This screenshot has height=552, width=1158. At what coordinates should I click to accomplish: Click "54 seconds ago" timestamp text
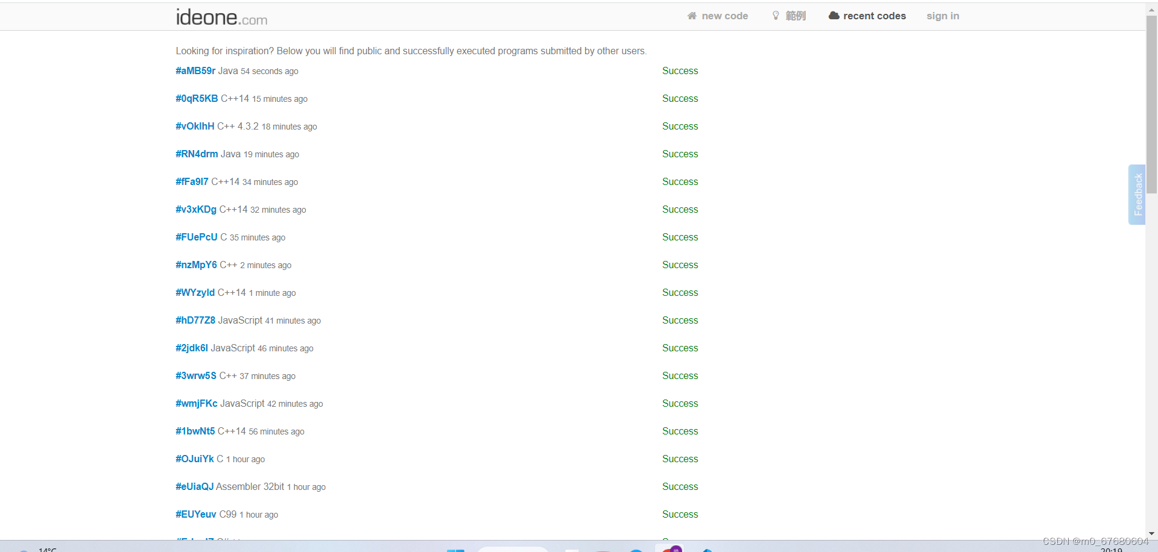(x=270, y=71)
